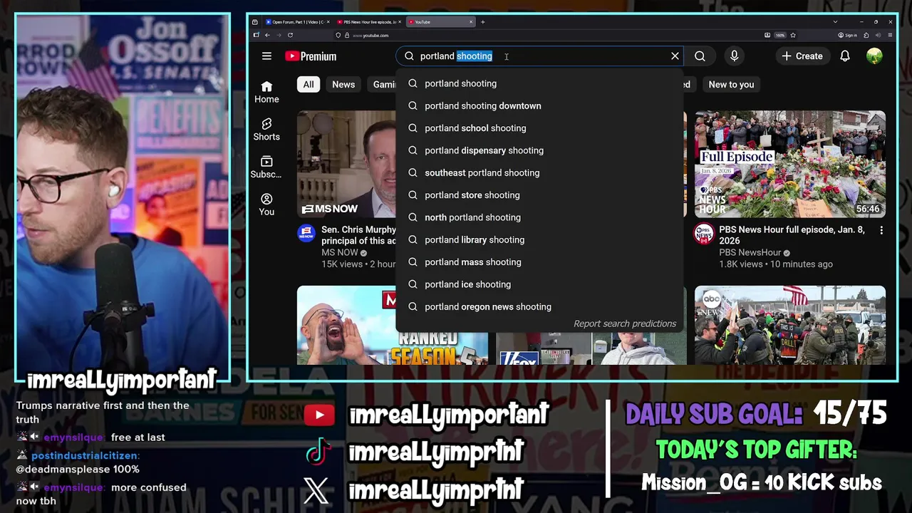Open the browser application menu icon
The image size is (912, 513).
point(891,35)
